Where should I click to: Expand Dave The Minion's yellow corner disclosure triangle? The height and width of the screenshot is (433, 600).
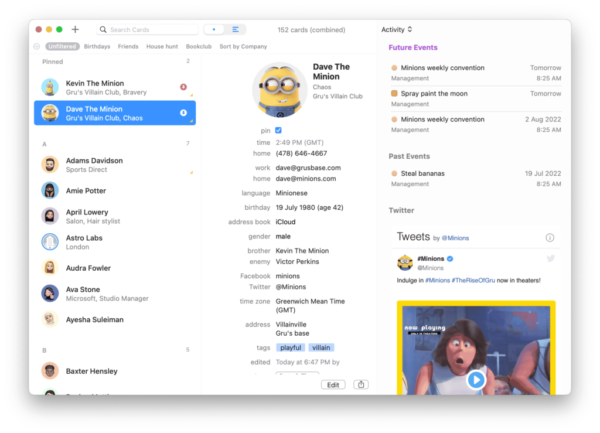point(193,120)
